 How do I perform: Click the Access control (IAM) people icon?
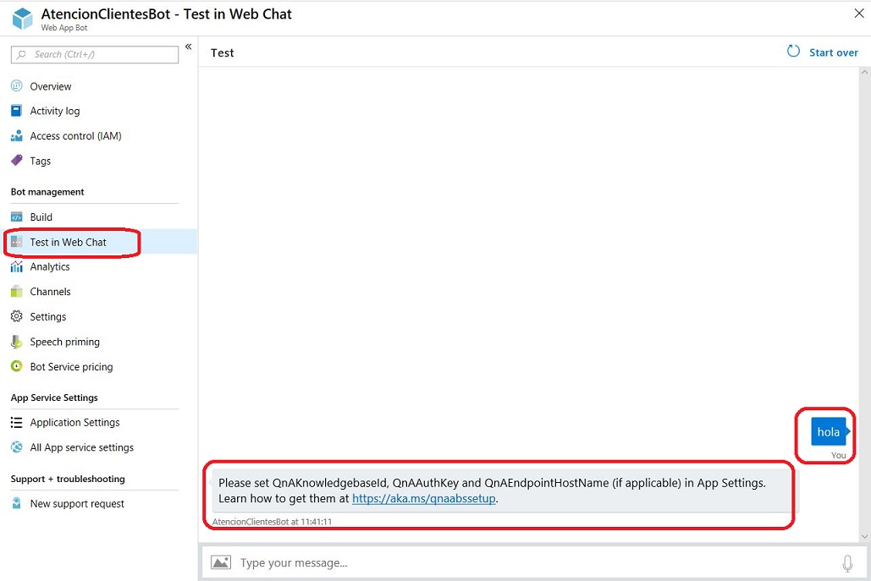pyautogui.click(x=17, y=135)
